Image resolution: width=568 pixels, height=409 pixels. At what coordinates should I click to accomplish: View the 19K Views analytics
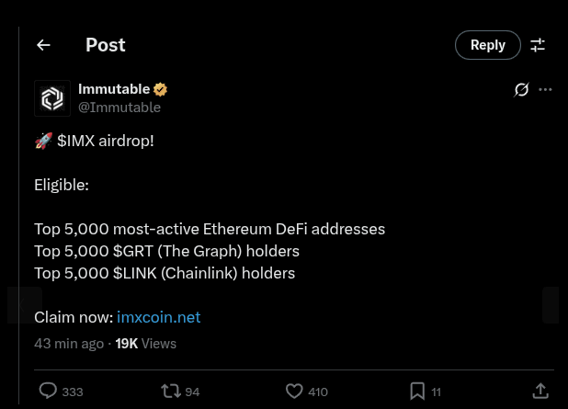145,344
